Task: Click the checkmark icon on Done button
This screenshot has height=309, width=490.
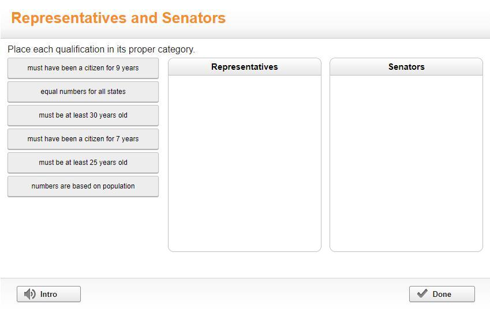Action: tap(422, 294)
